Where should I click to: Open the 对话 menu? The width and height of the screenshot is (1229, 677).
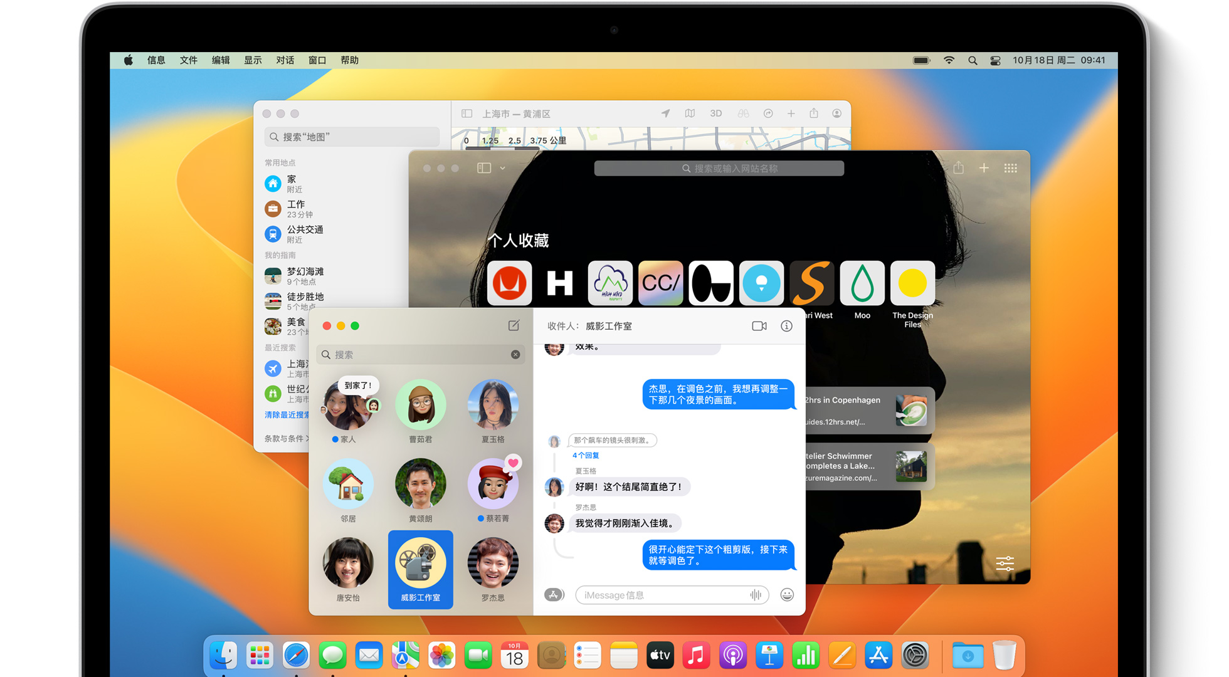(x=285, y=60)
